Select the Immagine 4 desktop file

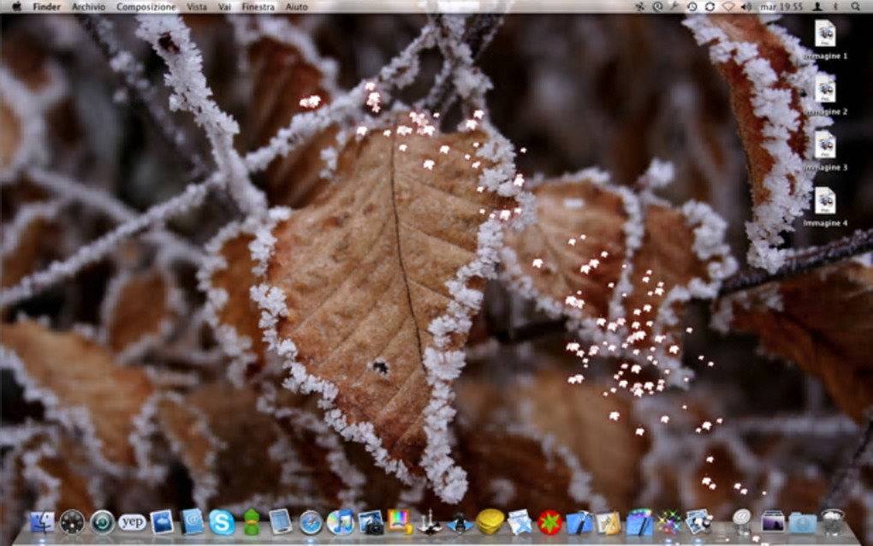825,206
